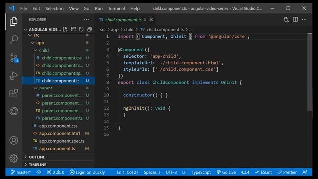
Task: Open child.component.css file
Action: click(x=62, y=58)
